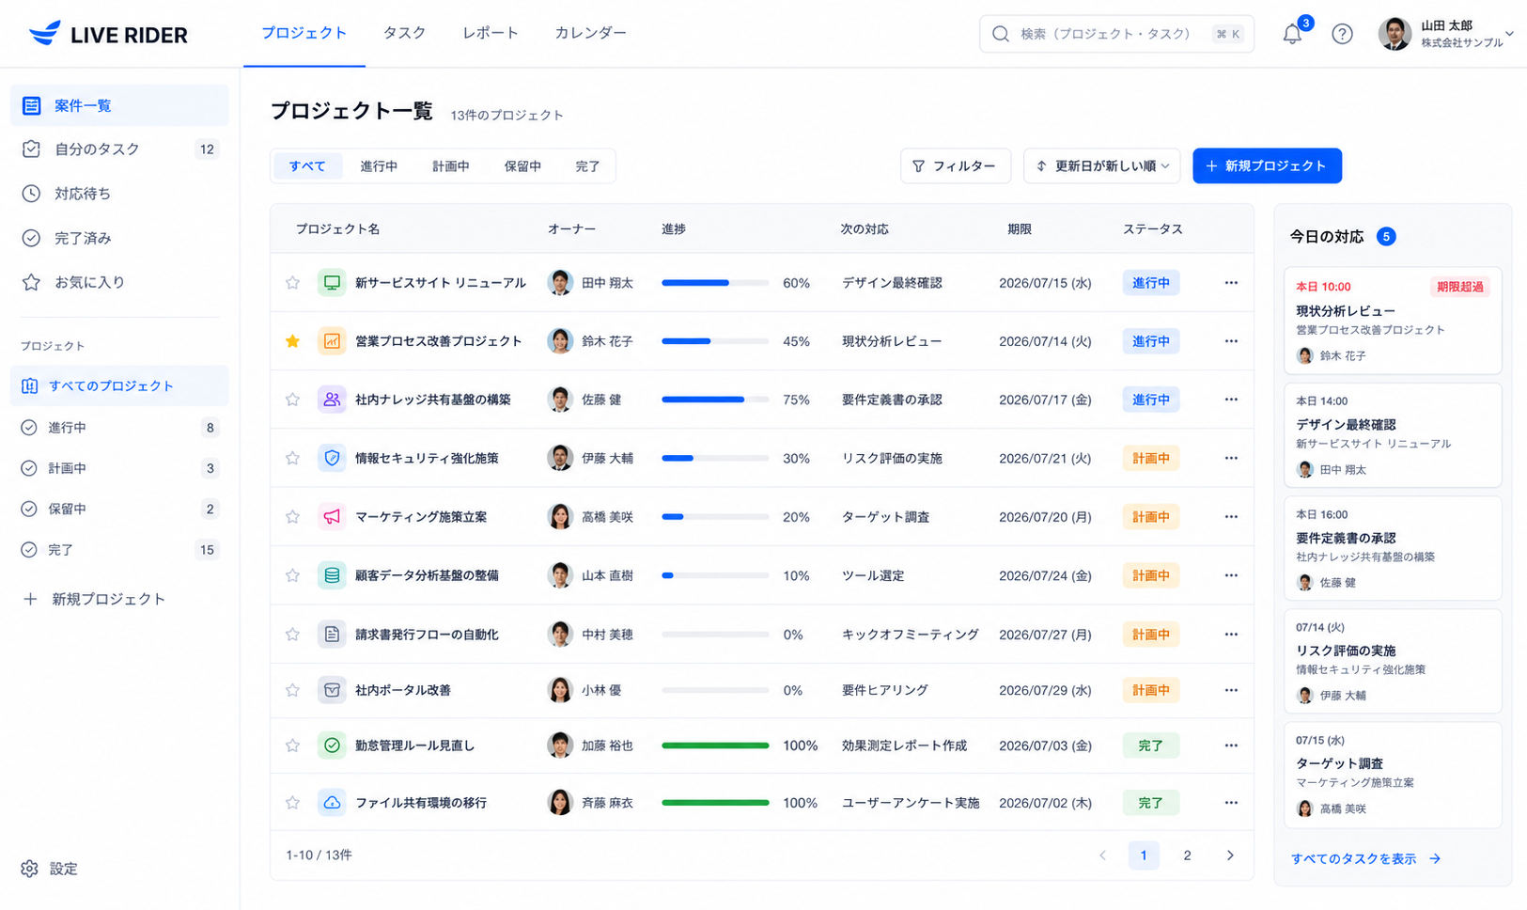The width and height of the screenshot is (1527, 910).
Task: Select the 完了 filter tab above the table
Action: coord(587,166)
